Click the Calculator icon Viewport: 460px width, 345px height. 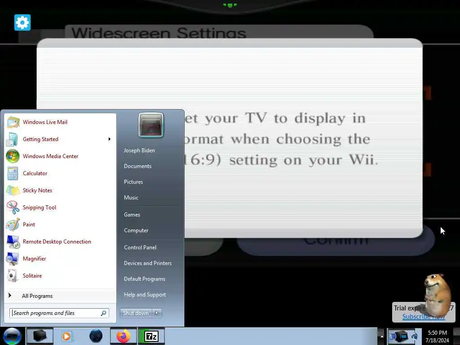(13, 173)
